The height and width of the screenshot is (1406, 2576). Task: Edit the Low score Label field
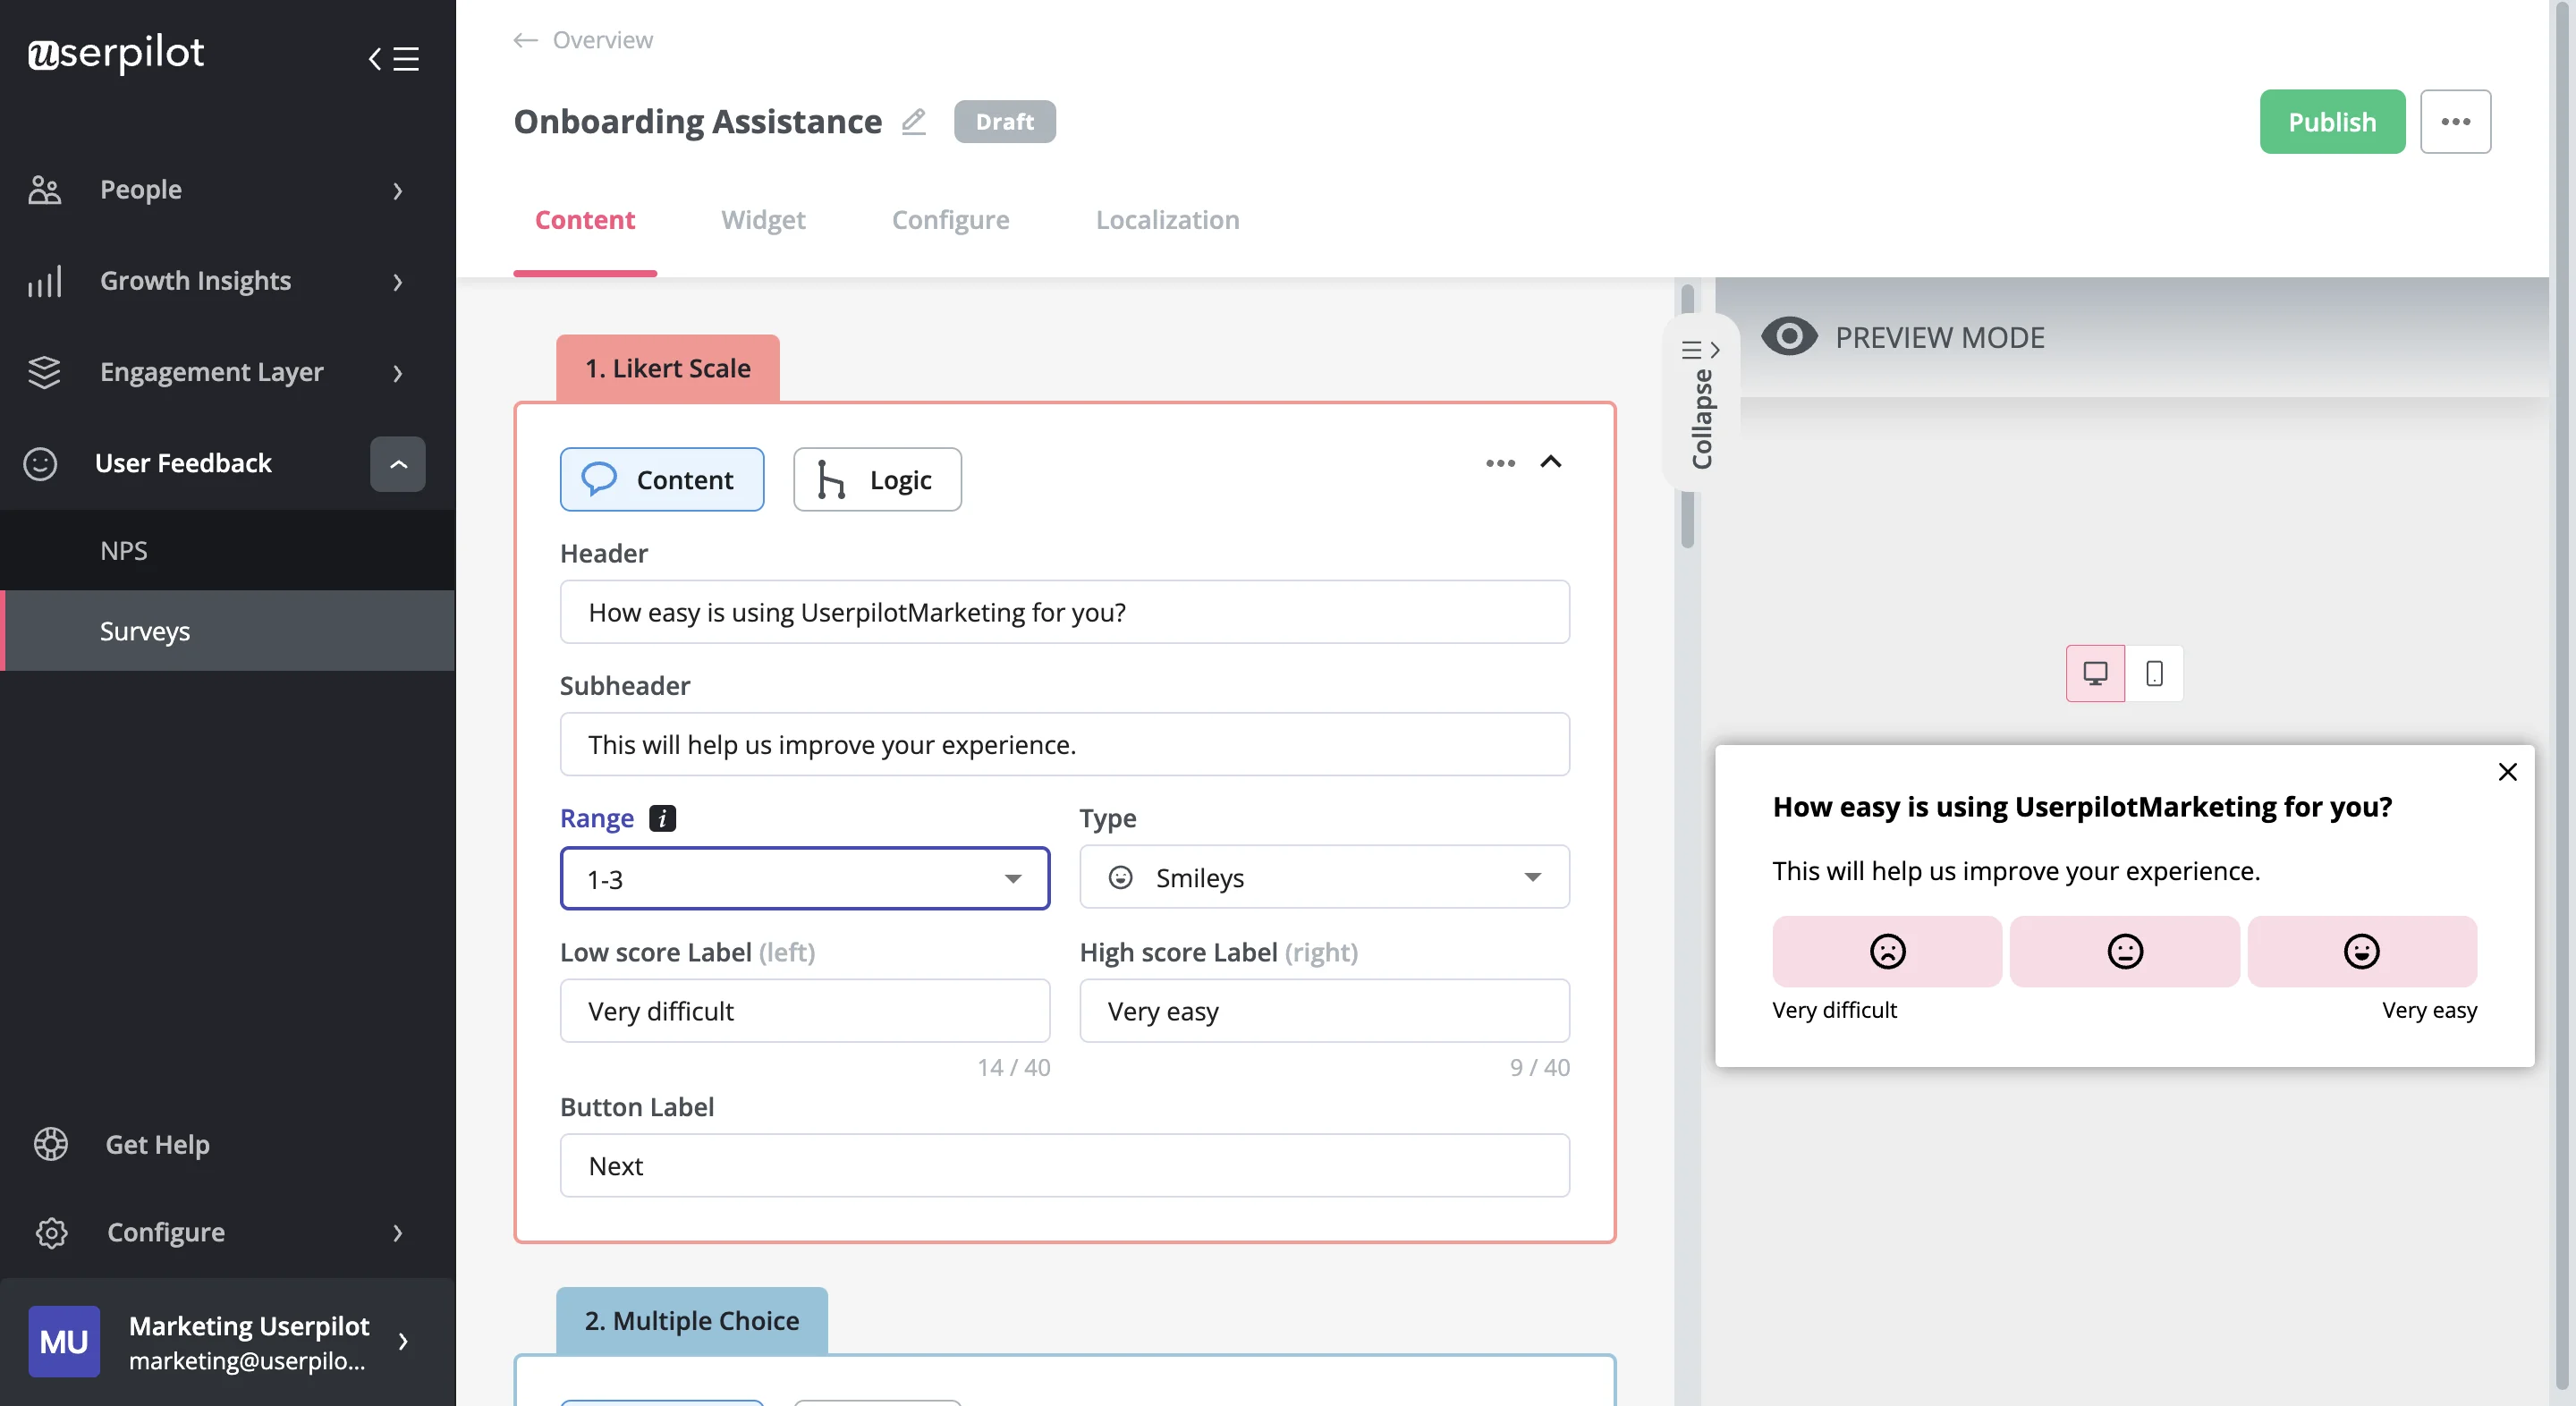point(804,1010)
